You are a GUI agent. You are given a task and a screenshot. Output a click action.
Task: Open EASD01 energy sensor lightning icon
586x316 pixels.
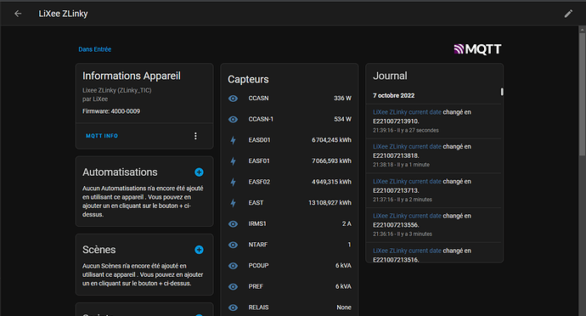click(x=234, y=140)
